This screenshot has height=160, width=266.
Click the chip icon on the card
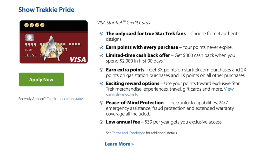[x=29, y=38]
